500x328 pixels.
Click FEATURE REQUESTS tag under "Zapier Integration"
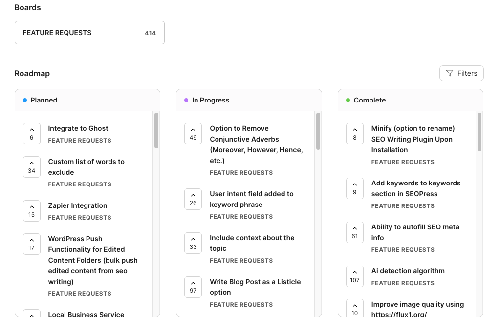tap(79, 217)
